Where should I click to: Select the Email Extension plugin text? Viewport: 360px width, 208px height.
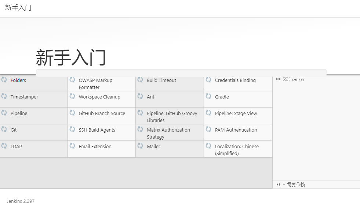[95, 146]
